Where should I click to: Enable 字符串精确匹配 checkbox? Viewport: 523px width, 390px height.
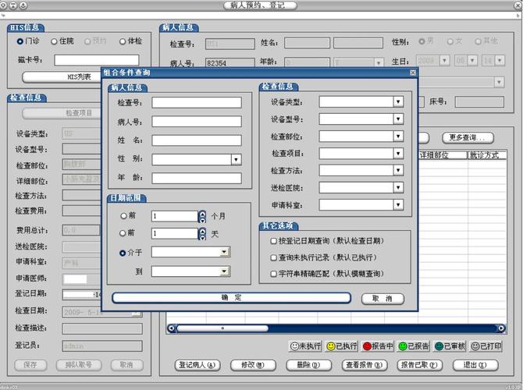pos(273,274)
